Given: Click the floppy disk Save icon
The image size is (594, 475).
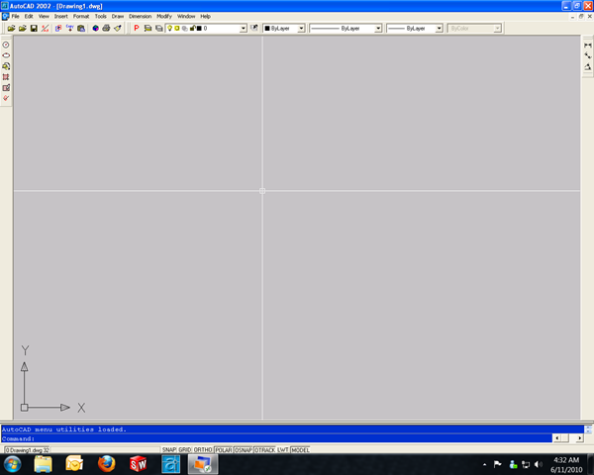Looking at the screenshot, I should [x=34, y=29].
